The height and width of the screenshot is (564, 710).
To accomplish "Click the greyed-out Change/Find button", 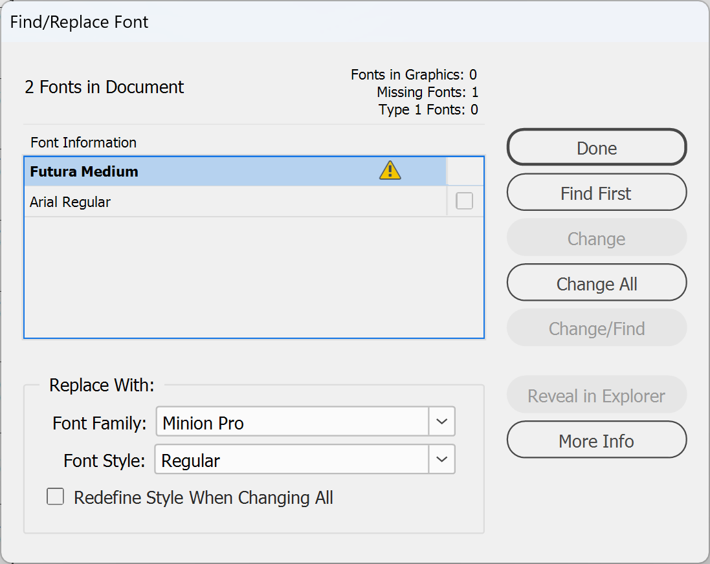I will pyautogui.click(x=596, y=328).
